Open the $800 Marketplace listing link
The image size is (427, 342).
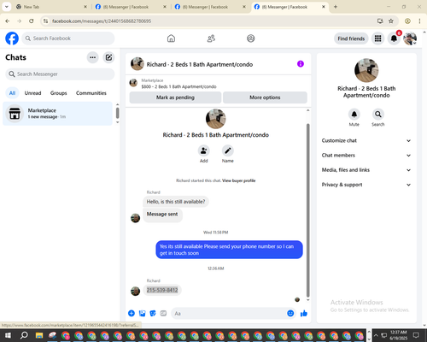coord(178,86)
